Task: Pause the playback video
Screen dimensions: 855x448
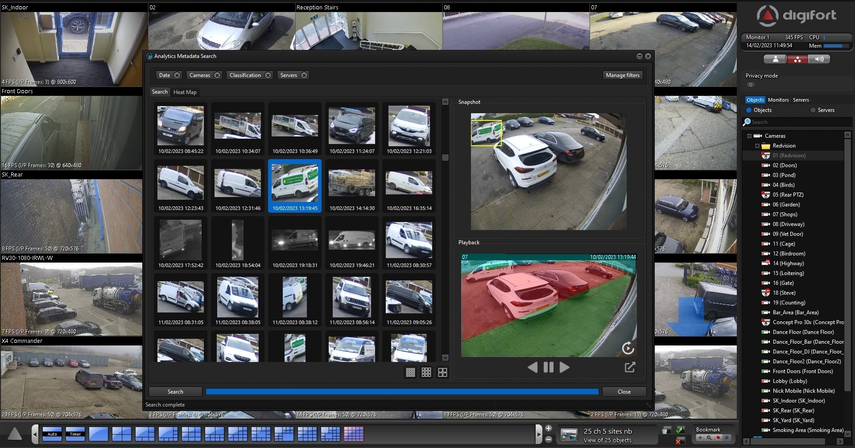Action: pyautogui.click(x=549, y=367)
